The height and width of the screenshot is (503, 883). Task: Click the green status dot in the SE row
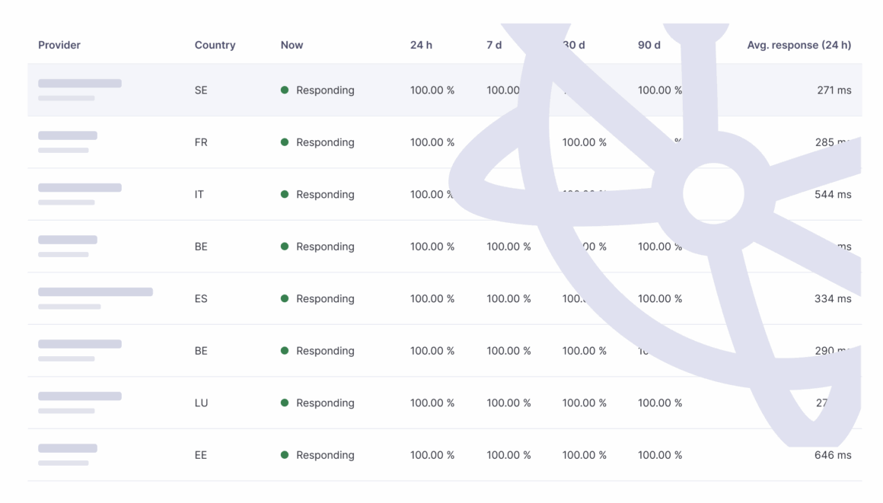[x=285, y=90]
